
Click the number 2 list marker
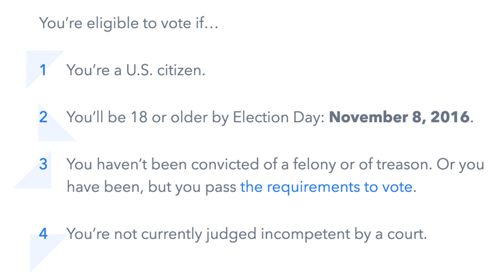(x=43, y=117)
